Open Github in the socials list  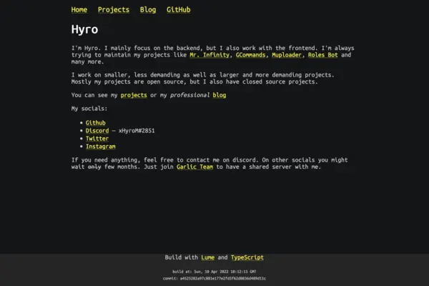pyautogui.click(x=96, y=123)
